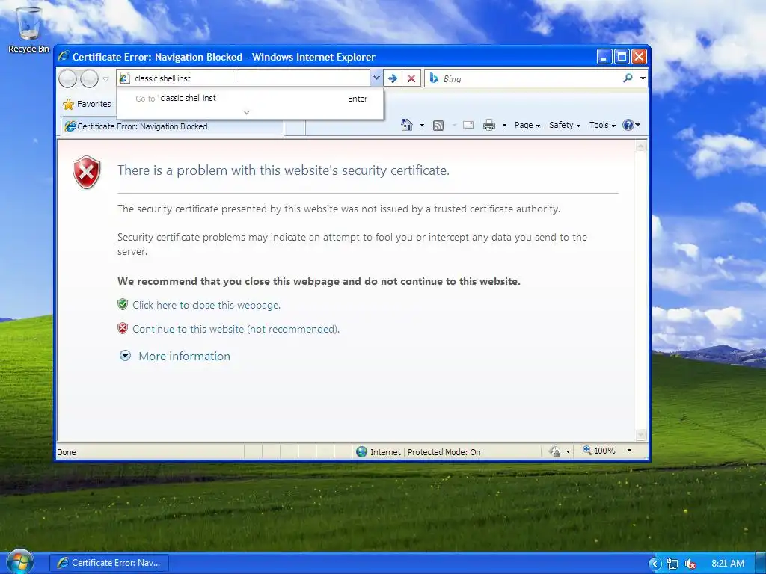Click the page scrollbar up arrow
Screen dimensions: 766x574
pyautogui.click(x=640, y=146)
